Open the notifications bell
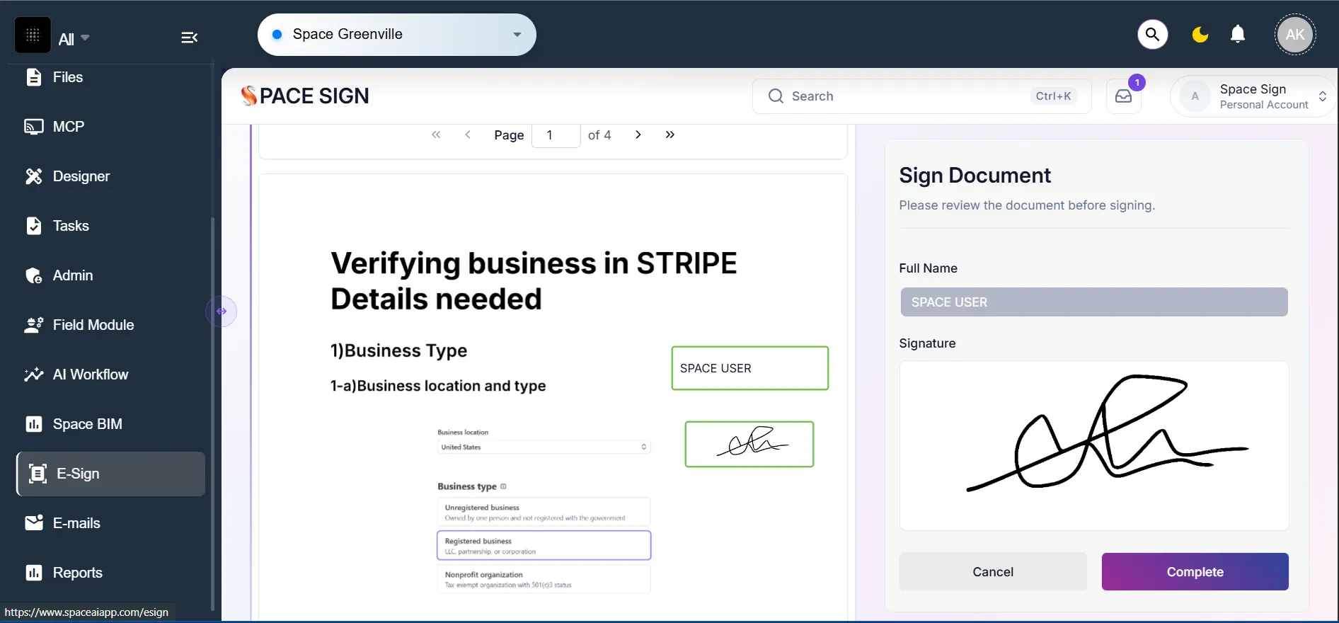The height and width of the screenshot is (623, 1339). [1238, 34]
